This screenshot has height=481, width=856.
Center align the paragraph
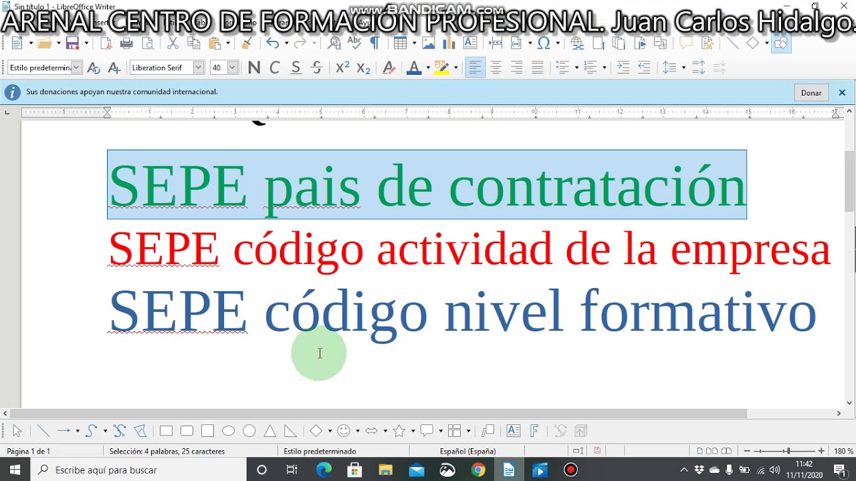coord(496,67)
